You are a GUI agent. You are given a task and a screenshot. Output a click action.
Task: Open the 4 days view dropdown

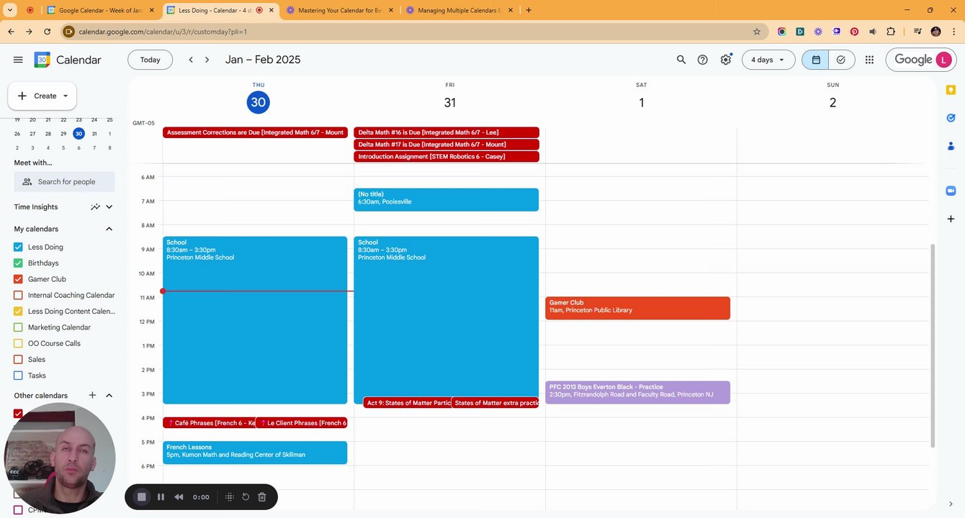pos(768,60)
